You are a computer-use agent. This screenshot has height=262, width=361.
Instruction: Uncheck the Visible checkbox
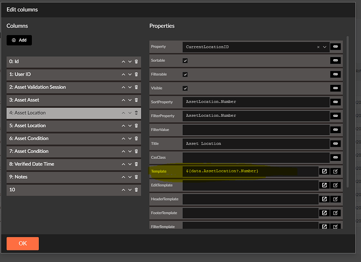coord(185,88)
